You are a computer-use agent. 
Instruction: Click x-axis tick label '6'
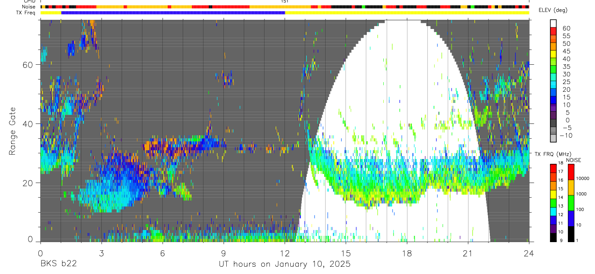(162, 253)
